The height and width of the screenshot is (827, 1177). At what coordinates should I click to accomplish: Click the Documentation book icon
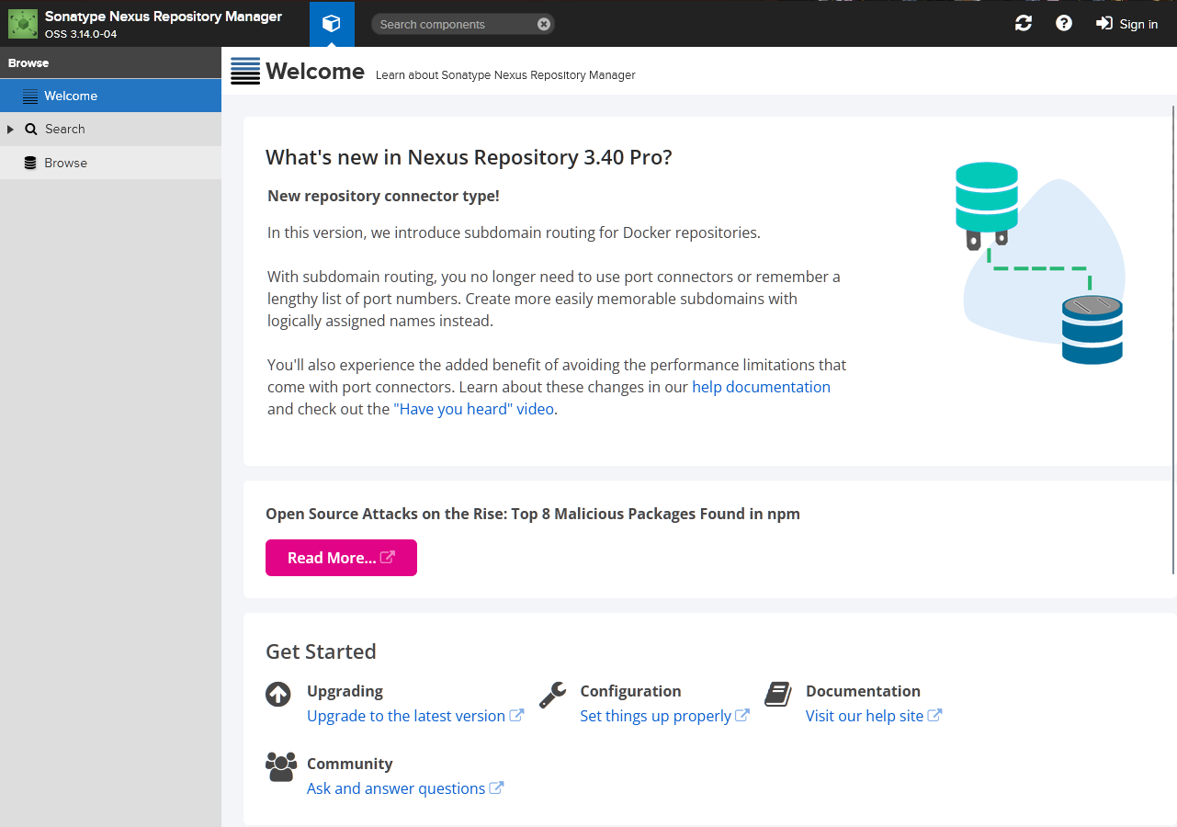(777, 694)
